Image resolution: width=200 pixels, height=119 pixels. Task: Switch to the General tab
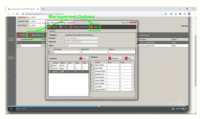pos(52,31)
